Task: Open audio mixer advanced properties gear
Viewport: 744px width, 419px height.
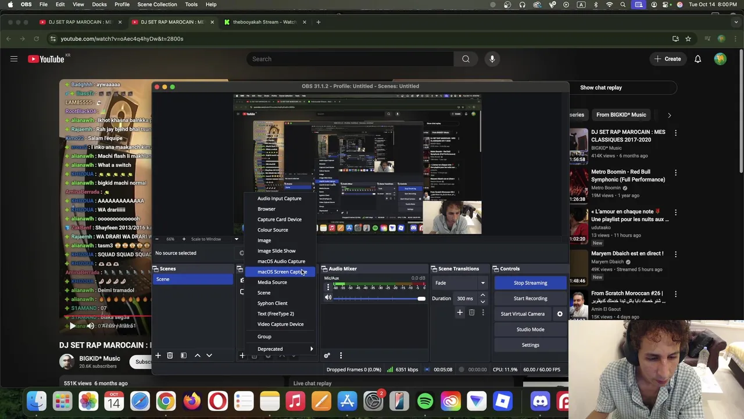Action: click(x=327, y=356)
